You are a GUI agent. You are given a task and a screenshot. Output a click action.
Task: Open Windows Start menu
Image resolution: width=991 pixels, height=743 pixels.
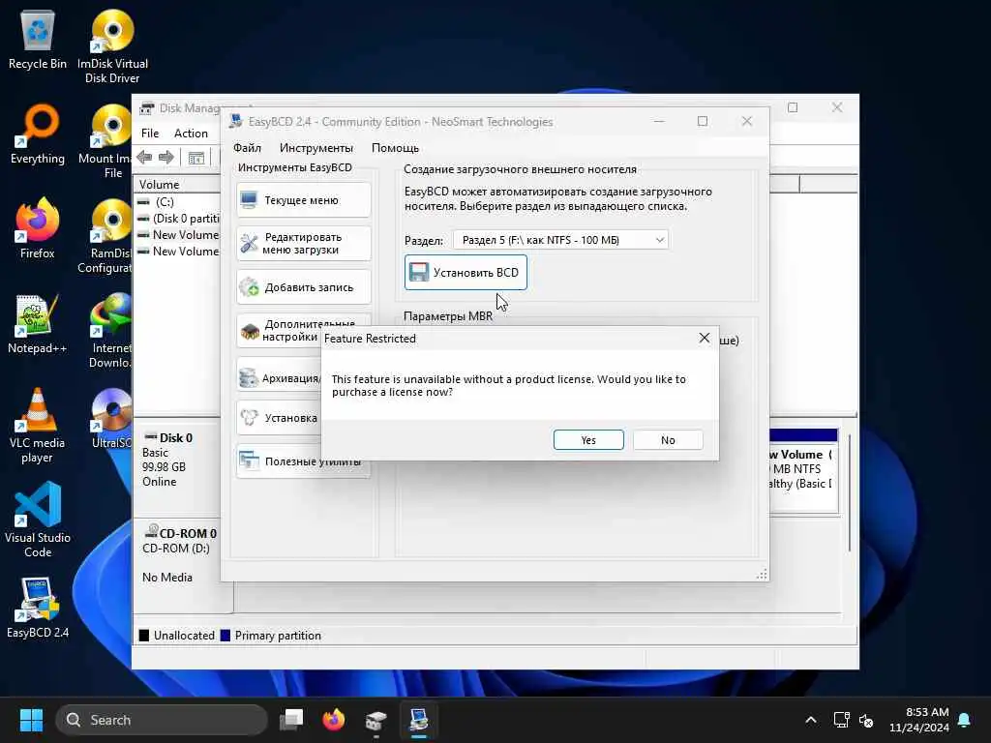31,720
